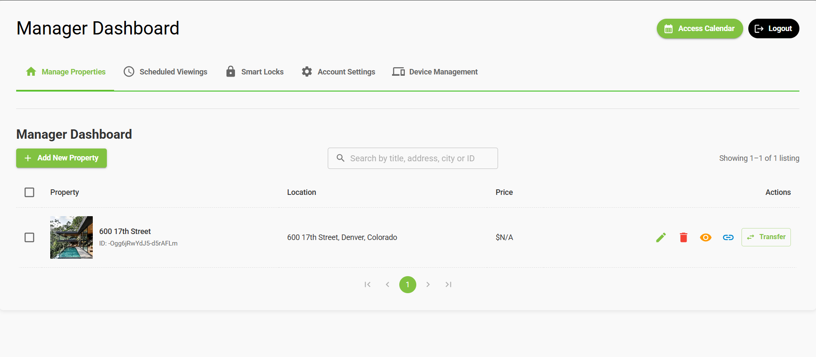Log out using the Logout button

click(773, 29)
